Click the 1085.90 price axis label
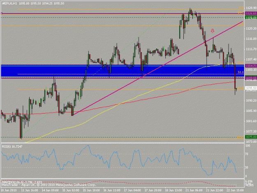This screenshot has width=257, height=193. click(251, 111)
